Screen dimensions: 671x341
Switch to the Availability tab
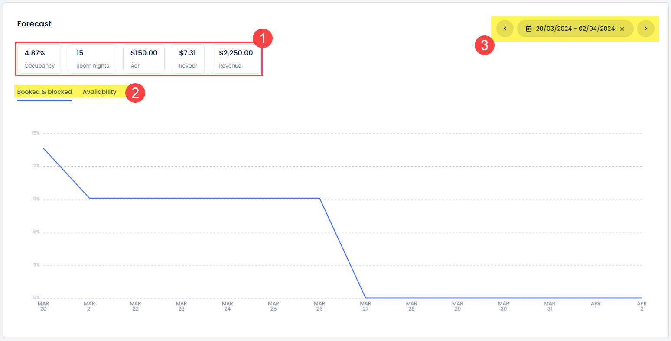(99, 92)
